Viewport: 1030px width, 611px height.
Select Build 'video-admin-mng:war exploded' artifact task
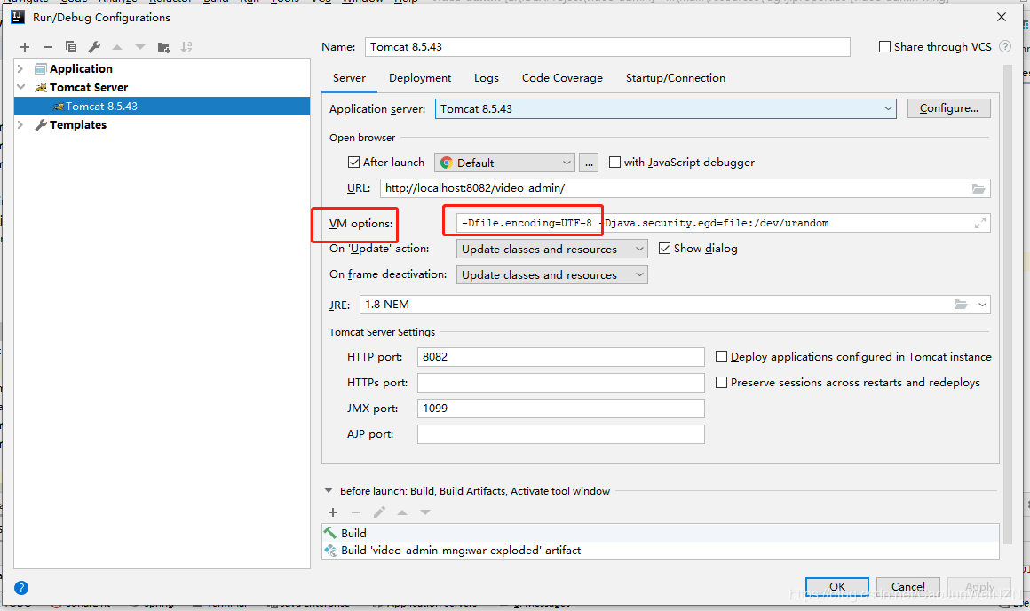[660, 550]
